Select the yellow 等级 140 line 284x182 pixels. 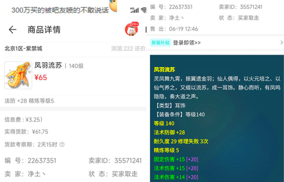pos(164,124)
